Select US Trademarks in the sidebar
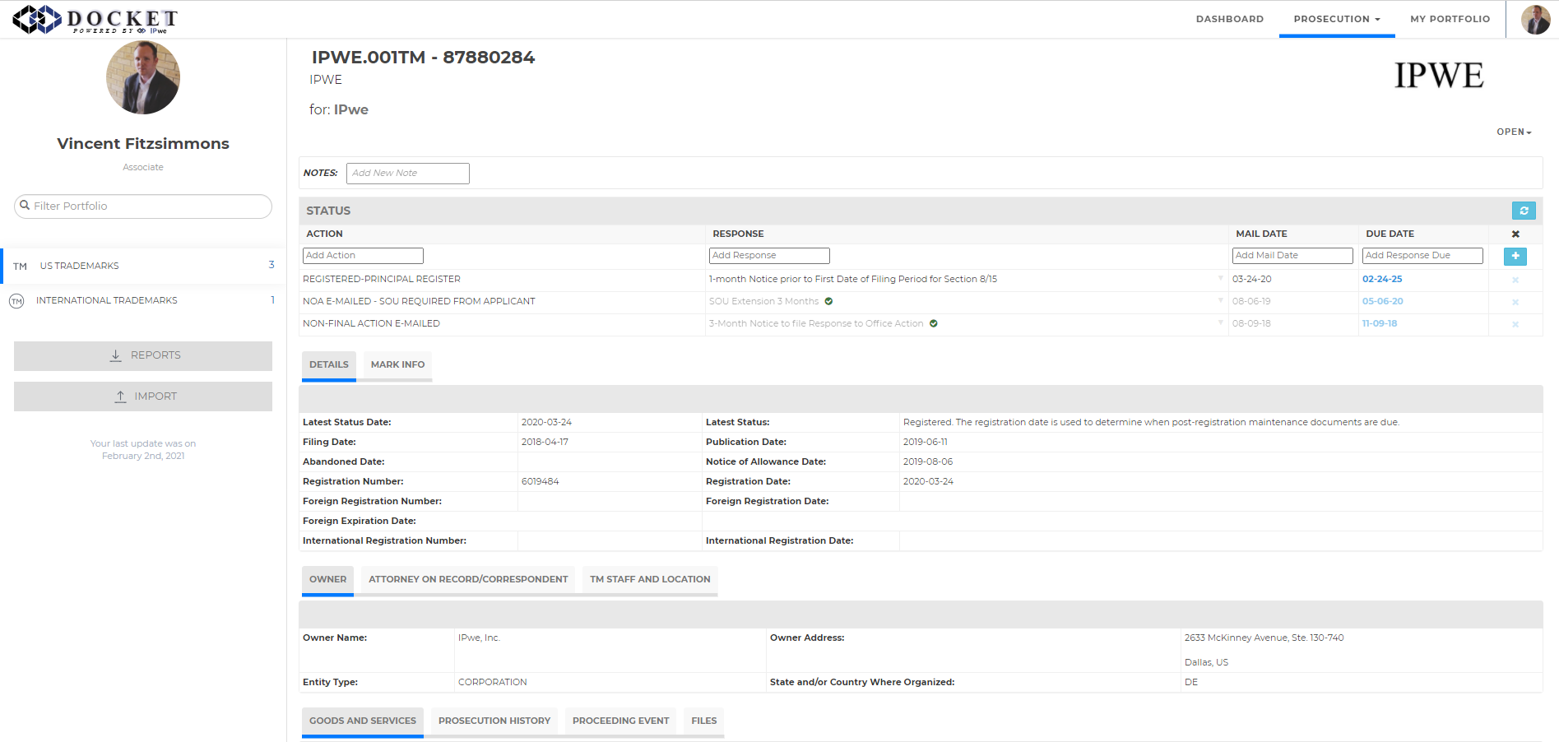The image size is (1559, 742). [x=79, y=267]
